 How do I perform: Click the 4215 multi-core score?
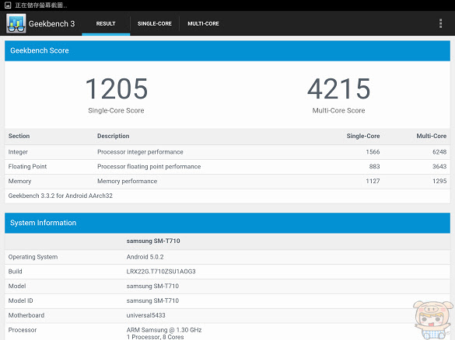[338, 88]
